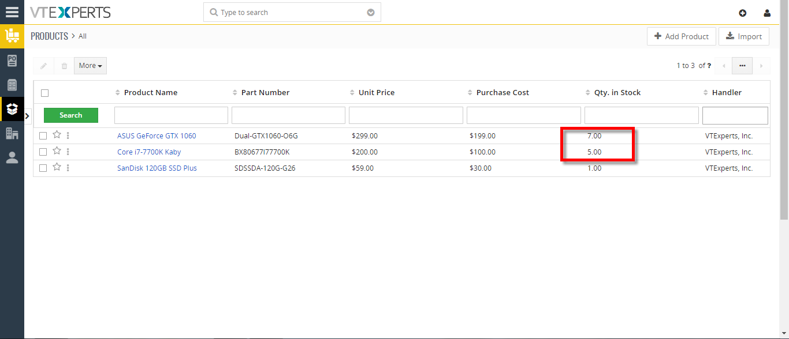Open row actions for ASUS GeForce GTX 1060

[x=68, y=135]
